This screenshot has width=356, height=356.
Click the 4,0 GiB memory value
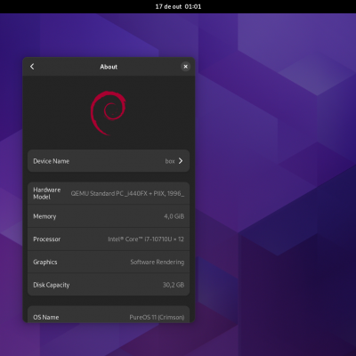coord(174,216)
